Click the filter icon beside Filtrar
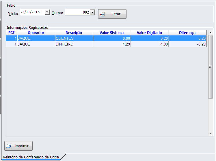 (x=102, y=14)
